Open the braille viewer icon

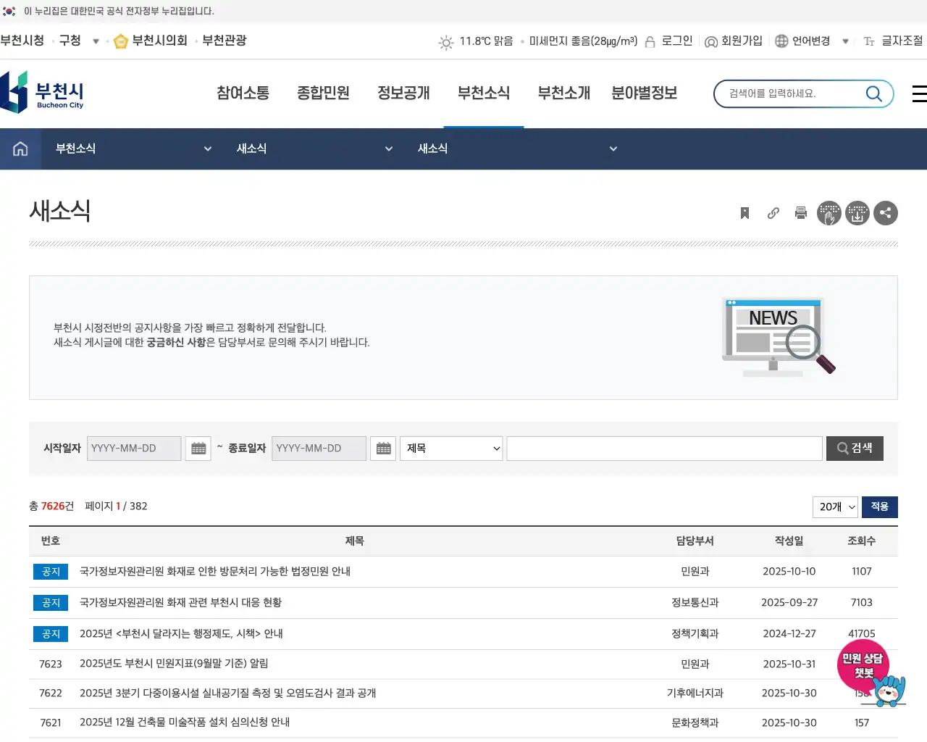pyautogui.click(x=829, y=212)
